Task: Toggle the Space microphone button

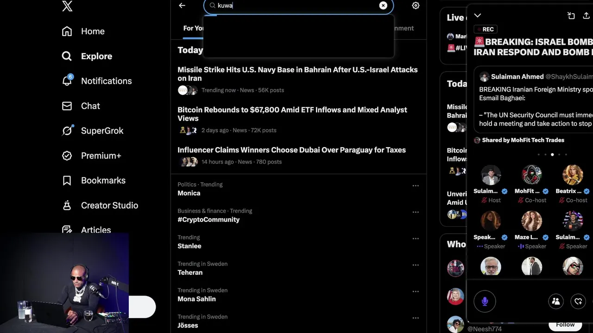Action: pyautogui.click(x=485, y=302)
